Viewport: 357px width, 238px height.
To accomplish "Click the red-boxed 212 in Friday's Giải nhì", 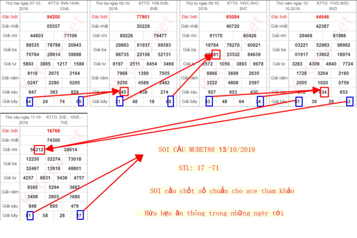I will 40,150.
